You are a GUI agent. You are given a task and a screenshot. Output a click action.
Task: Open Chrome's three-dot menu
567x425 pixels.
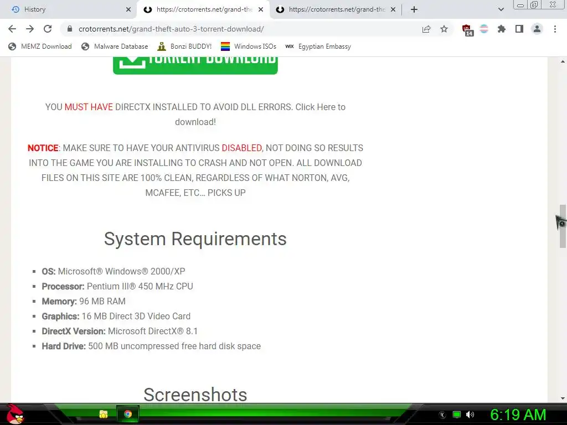click(x=555, y=29)
